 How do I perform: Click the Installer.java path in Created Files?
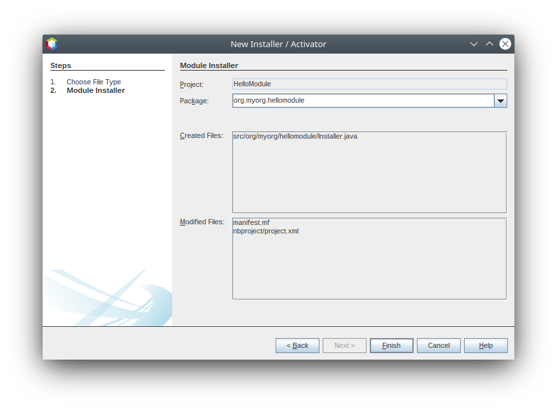[295, 136]
